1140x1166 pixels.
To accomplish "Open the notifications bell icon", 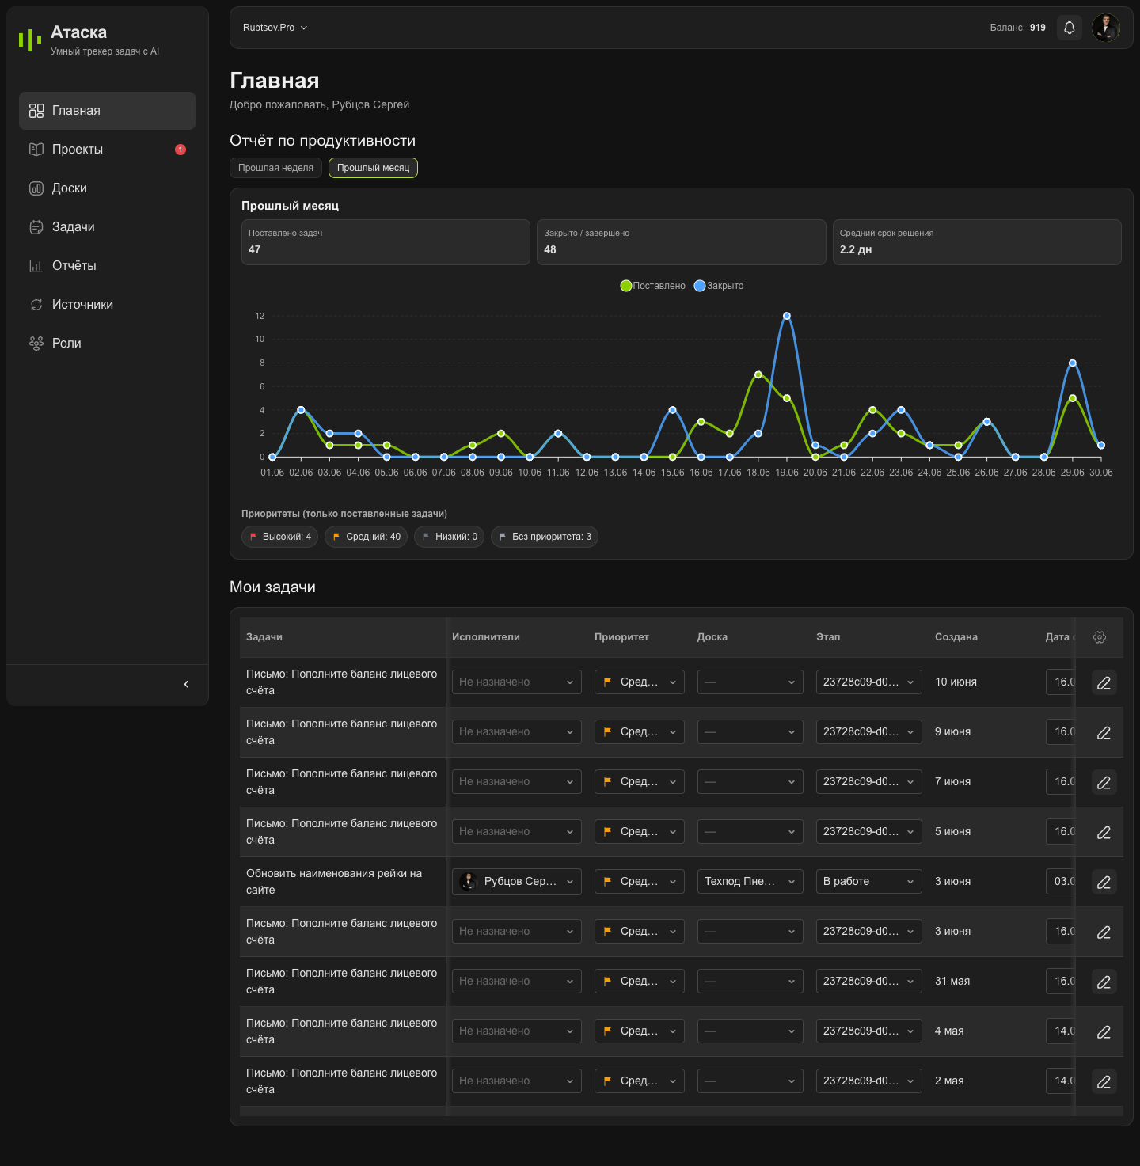I will 1070,28.
